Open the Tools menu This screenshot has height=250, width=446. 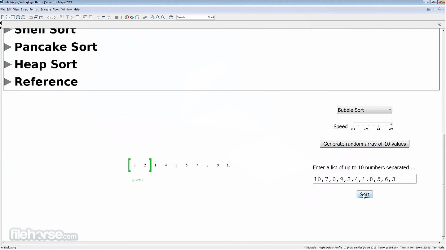pos(56,10)
